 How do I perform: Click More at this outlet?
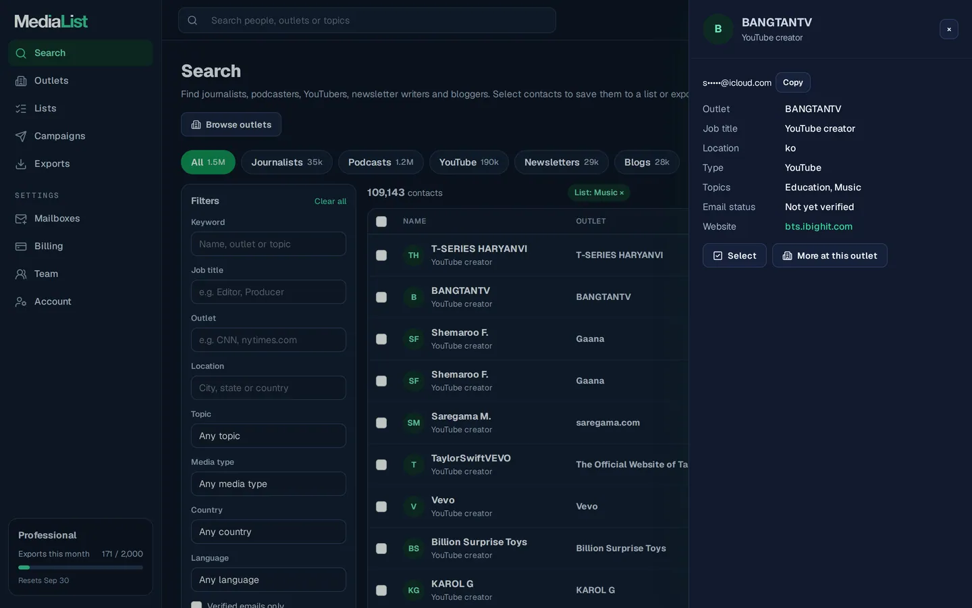click(x=830, y=255)
